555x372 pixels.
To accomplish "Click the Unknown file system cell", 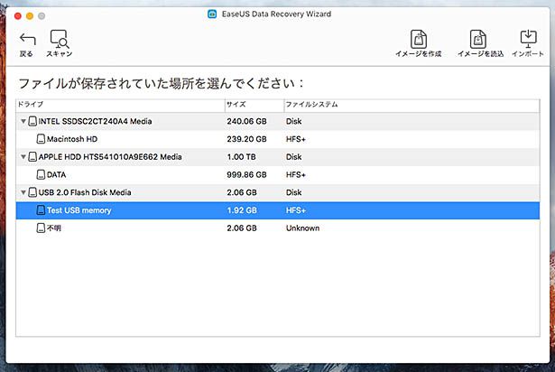I will point(302,228).
